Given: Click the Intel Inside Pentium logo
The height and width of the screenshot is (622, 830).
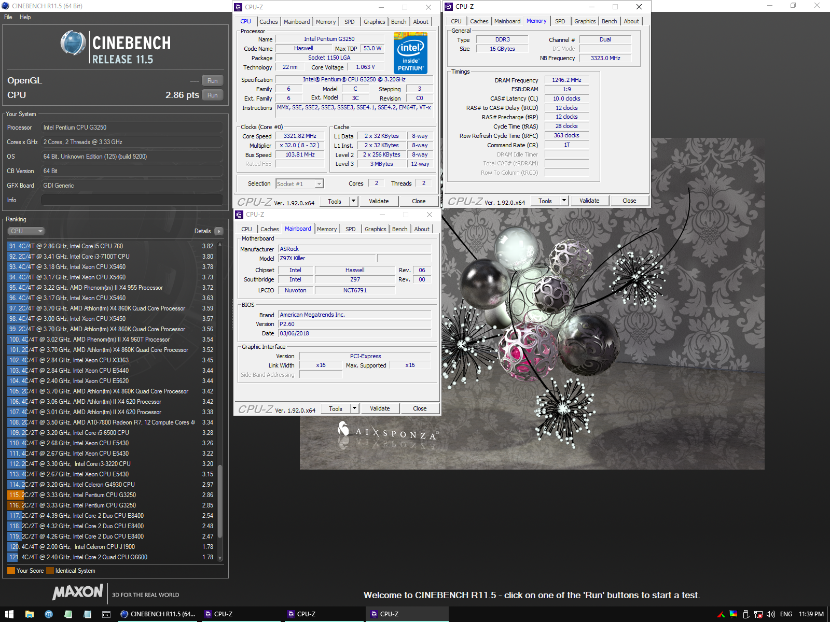Looking at the screenshot, I should [410, 53].
